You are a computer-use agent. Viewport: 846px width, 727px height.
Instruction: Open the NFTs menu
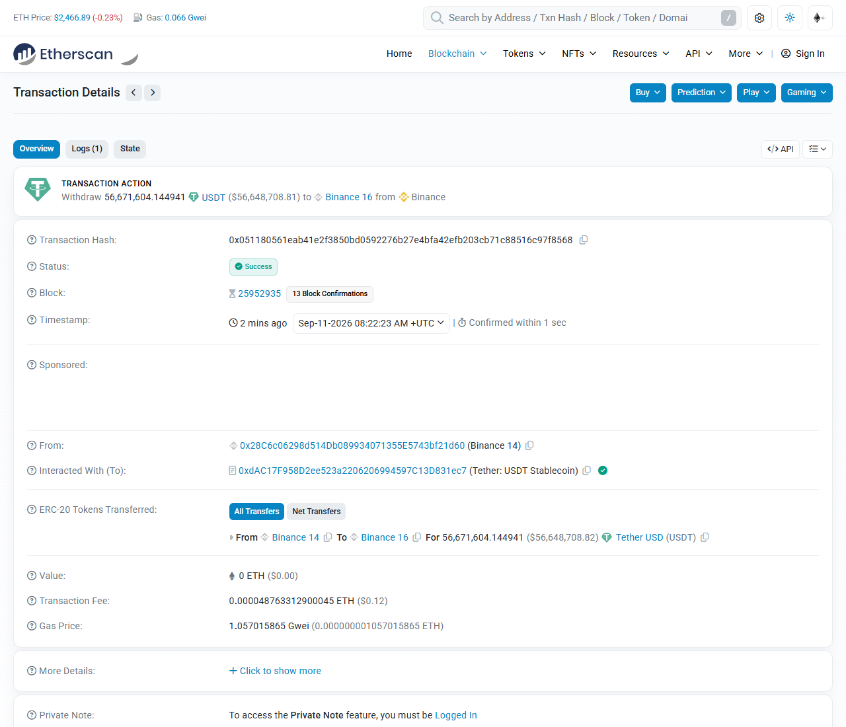579,54
